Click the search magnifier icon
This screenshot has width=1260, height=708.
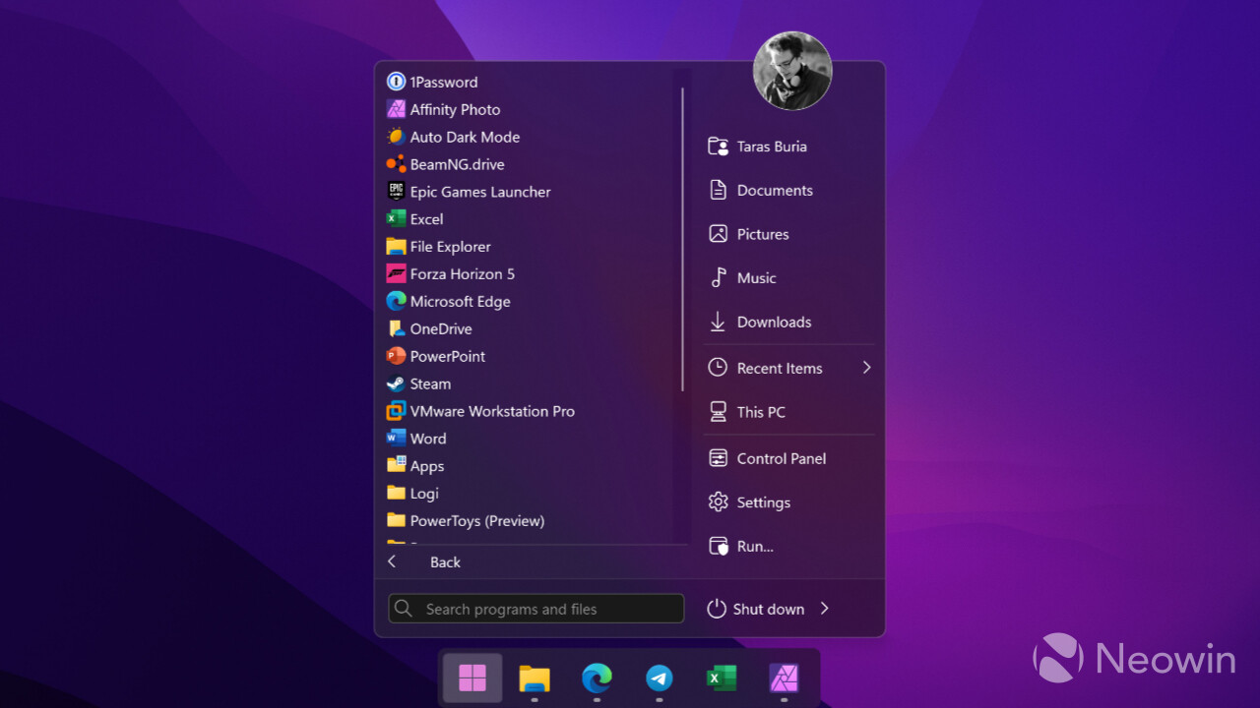(x=404, y=609)
